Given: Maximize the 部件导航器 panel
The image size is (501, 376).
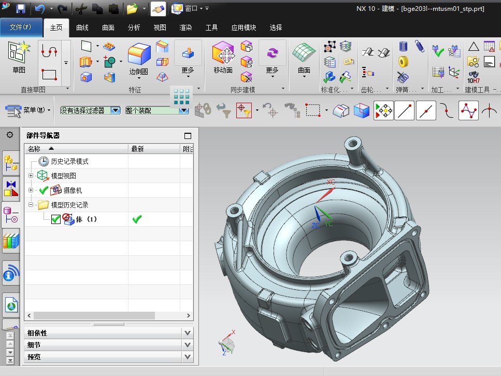Looking at the screenshot, I should [188, 136].
